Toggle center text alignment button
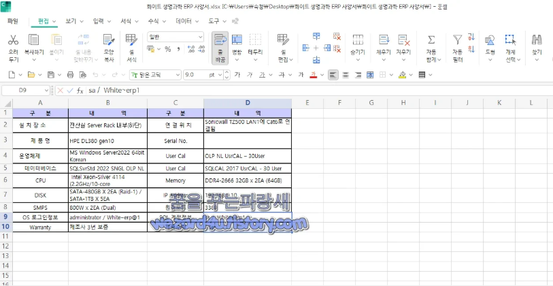 pos(346,75)
